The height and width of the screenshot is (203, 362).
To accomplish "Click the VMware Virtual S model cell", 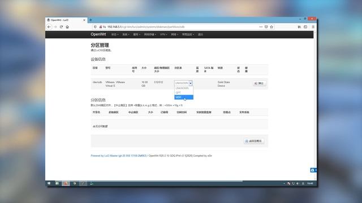I will [x=115, y=84].
